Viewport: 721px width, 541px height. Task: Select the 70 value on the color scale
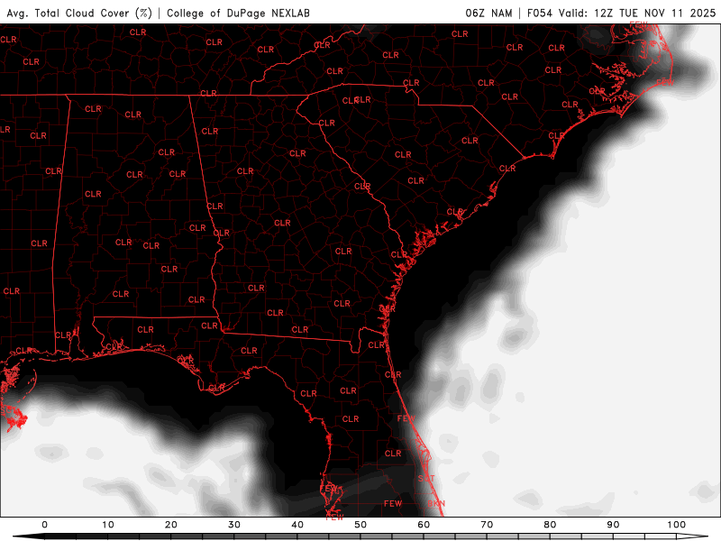pos(487,525)
